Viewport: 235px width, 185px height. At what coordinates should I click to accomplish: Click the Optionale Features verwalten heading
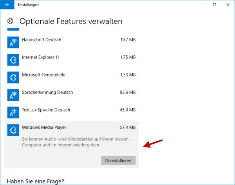pos(71,21)
